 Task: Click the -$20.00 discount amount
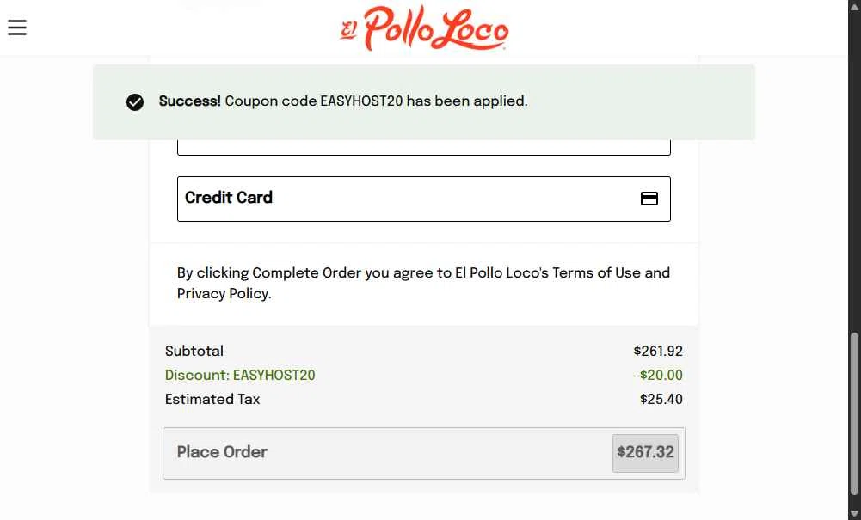pyautogui.click(x=658, y=375)
